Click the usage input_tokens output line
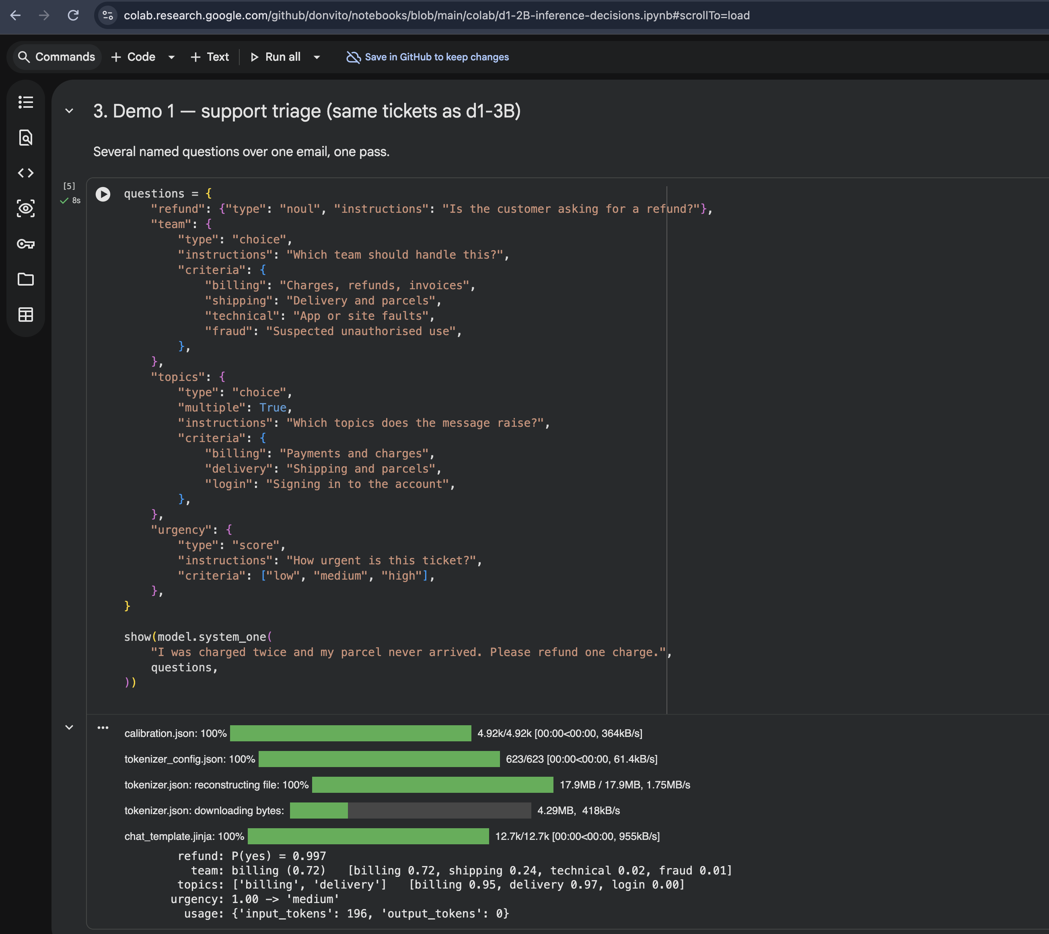The width and height of the screenshot is (1049, 934). [347, 914]
